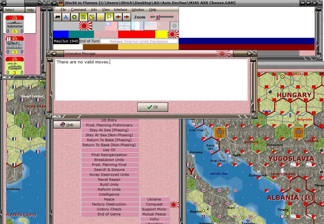Image resolution: width=324 pixels, height=224 pixels.
Task: Click the 1-3 unit counter near Zara
Action: coord(220,133)
